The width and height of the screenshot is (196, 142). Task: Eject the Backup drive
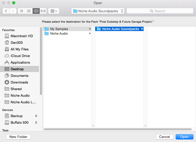(x=36, y=116)
